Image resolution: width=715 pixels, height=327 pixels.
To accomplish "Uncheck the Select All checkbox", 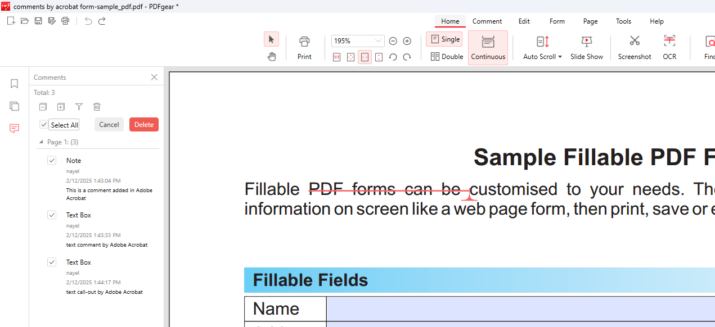I will (44, 125).
